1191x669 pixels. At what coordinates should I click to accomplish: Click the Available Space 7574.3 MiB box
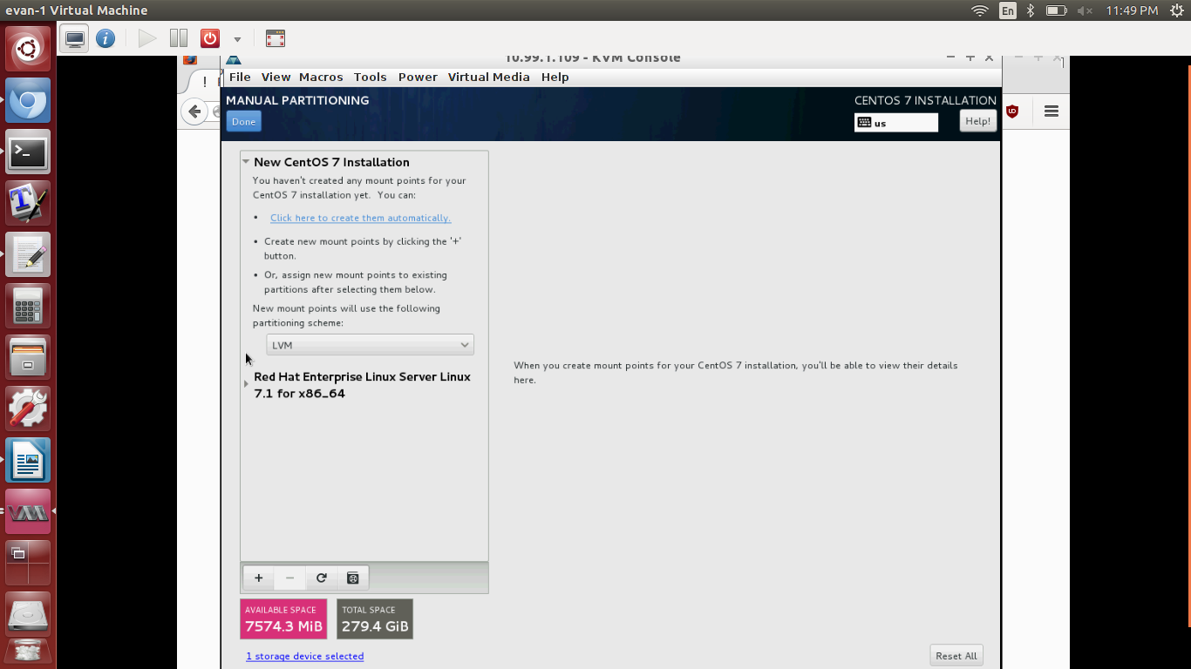point(283,618)
